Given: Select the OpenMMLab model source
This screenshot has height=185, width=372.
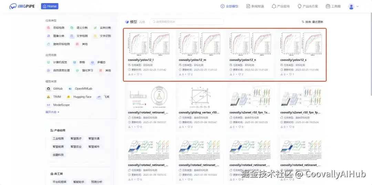Looking at the screenshot, I should (80, 89).
